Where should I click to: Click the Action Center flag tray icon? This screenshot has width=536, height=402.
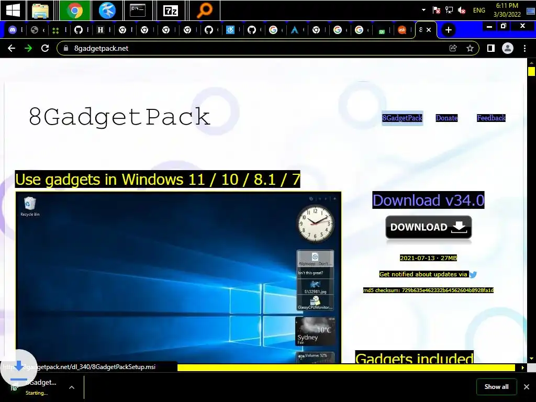tap(436, 10)
